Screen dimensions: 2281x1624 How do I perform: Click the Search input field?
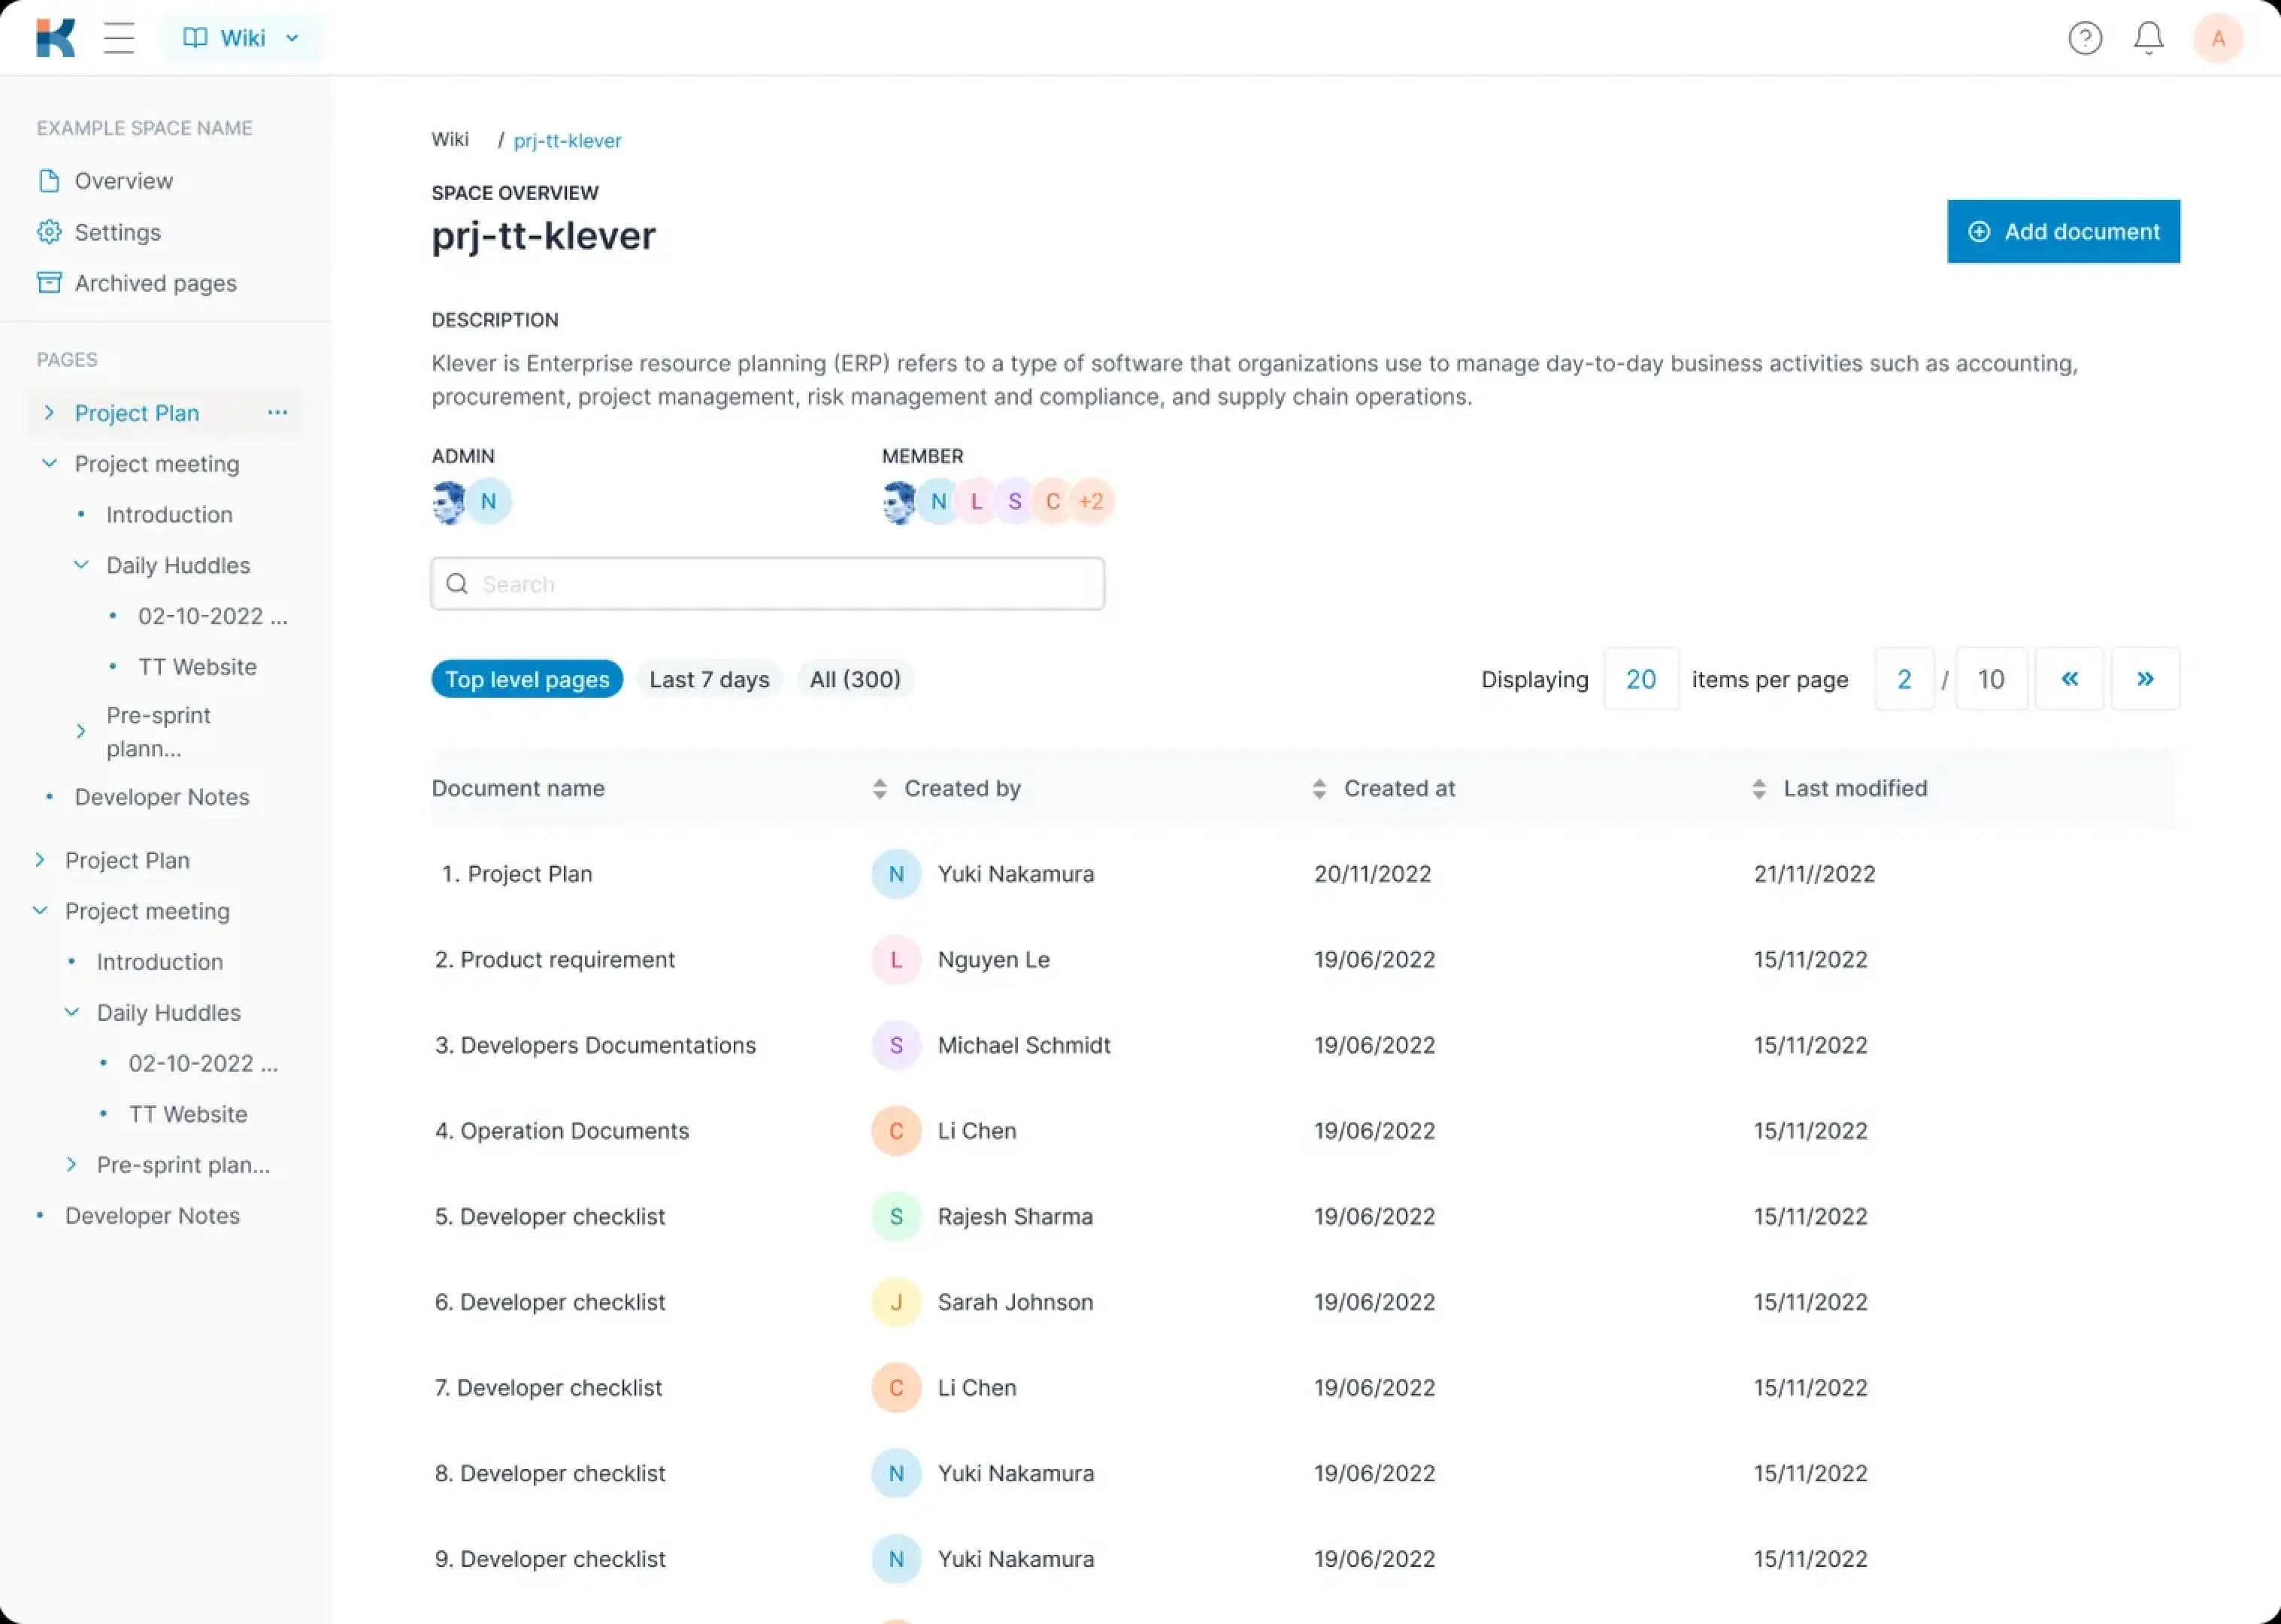(x=767, y=584)
